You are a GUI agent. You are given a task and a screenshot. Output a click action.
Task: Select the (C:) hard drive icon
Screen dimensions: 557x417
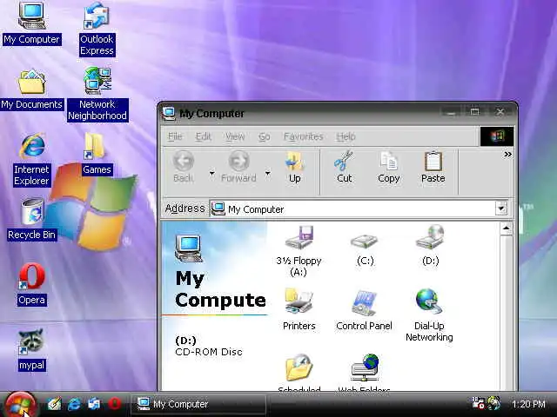(x=365, y=248)
